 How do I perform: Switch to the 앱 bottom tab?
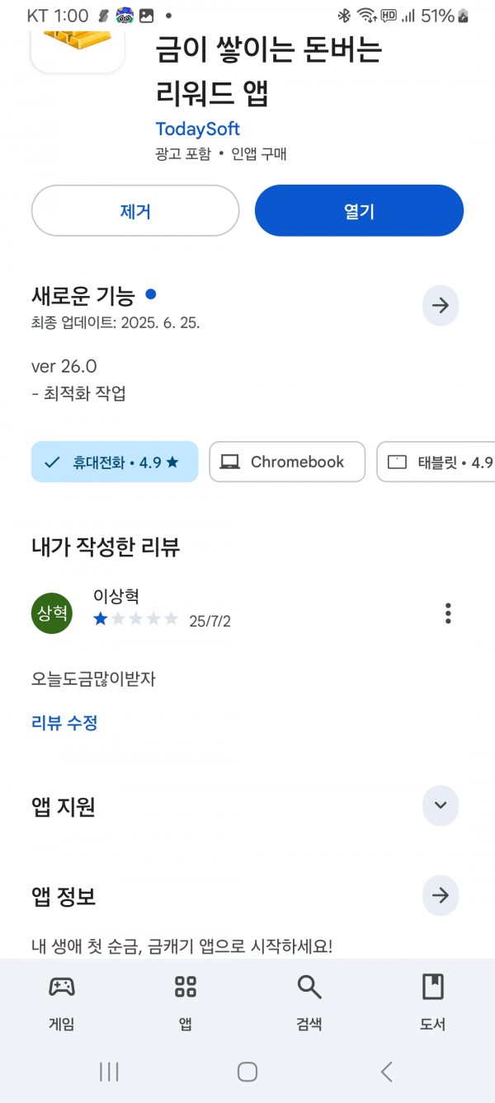tap(186, 1001)
